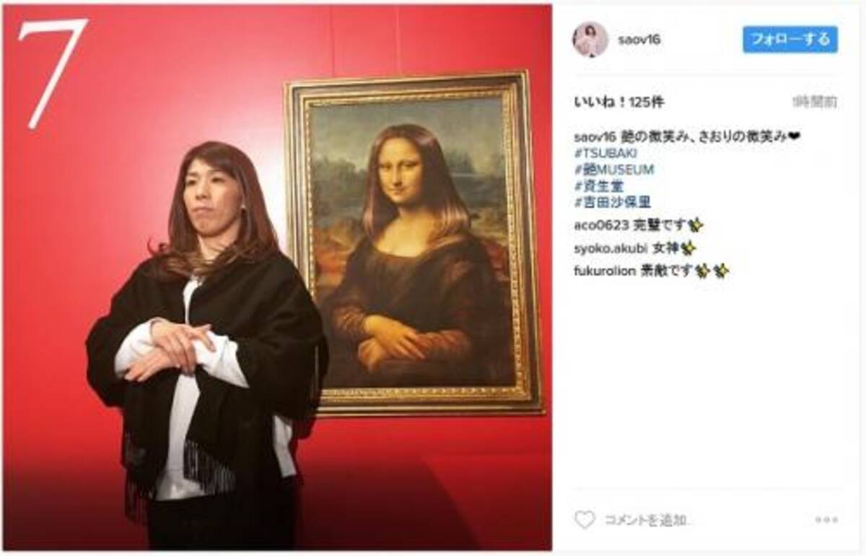866x556 pixels.
Task: Open the saov16 username in the header
Action: [x=639, y=40]
